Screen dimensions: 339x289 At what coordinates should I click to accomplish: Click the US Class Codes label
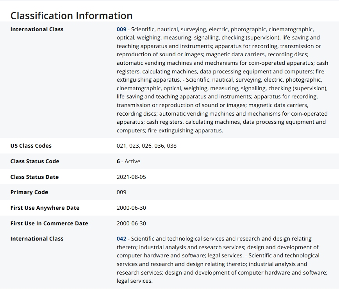coord(31,146)
